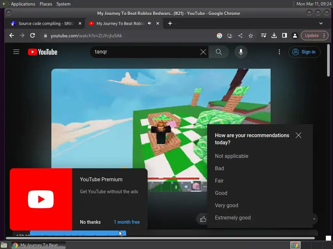Open Chrome three-dot menu next to Update
The width and height of the screenshot is (333, 249).
tap(324, 36)
